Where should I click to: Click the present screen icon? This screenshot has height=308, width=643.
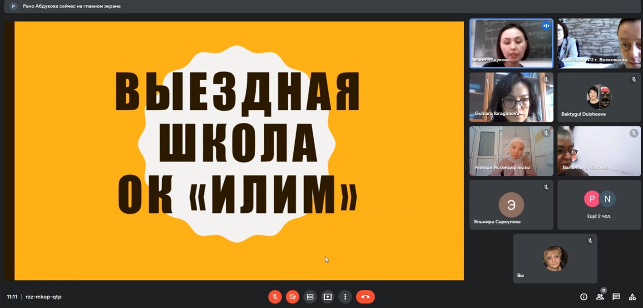pos(328,297)
